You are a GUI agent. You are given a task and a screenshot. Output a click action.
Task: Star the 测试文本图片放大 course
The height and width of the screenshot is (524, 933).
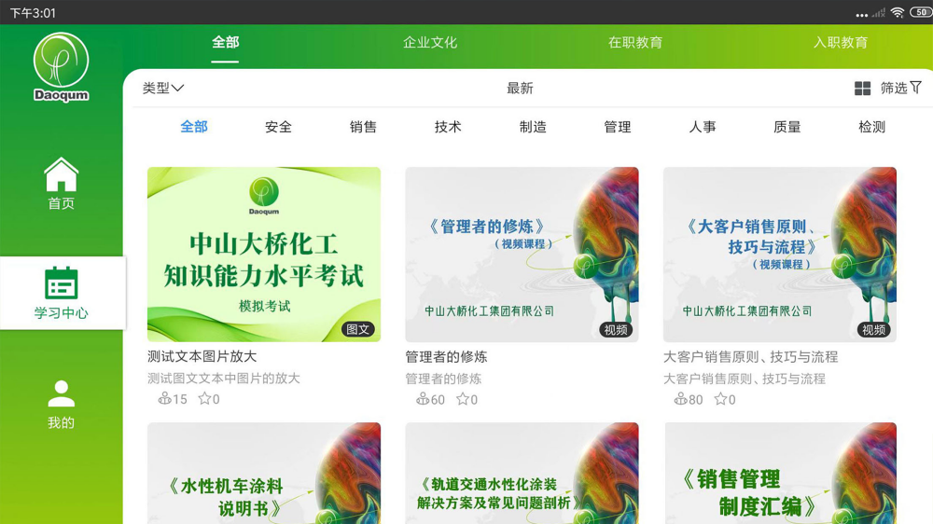[x=204, y=399]
